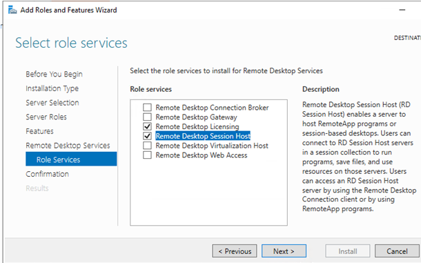Open the Server Selection step
Screen dimensions: 421x263
[52, 103]
